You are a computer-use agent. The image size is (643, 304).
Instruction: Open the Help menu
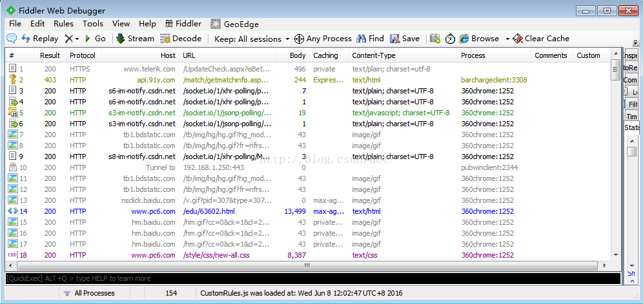coord(147,24)
